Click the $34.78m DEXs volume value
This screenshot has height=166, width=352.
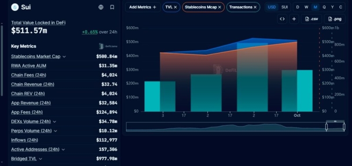point(108,121)
